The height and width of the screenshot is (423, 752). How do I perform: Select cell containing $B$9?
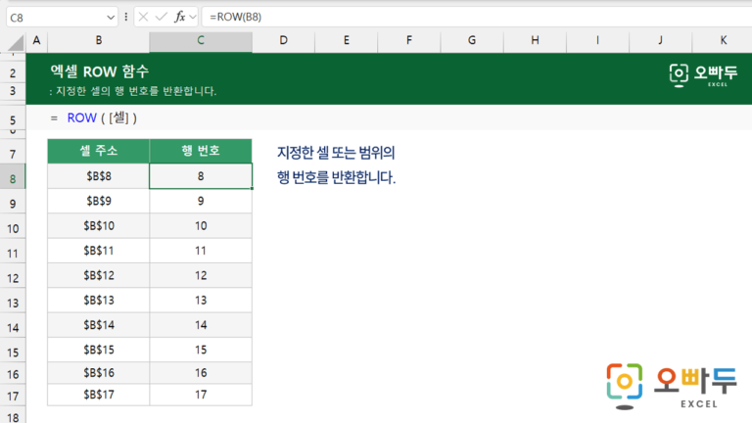pyautogui.click(x=98, y=201)
